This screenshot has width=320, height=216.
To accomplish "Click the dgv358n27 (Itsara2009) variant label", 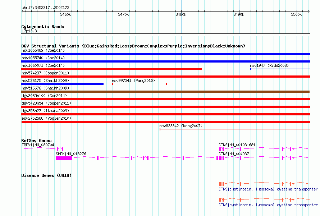I will pyautogui.click(x=45, y=111).
